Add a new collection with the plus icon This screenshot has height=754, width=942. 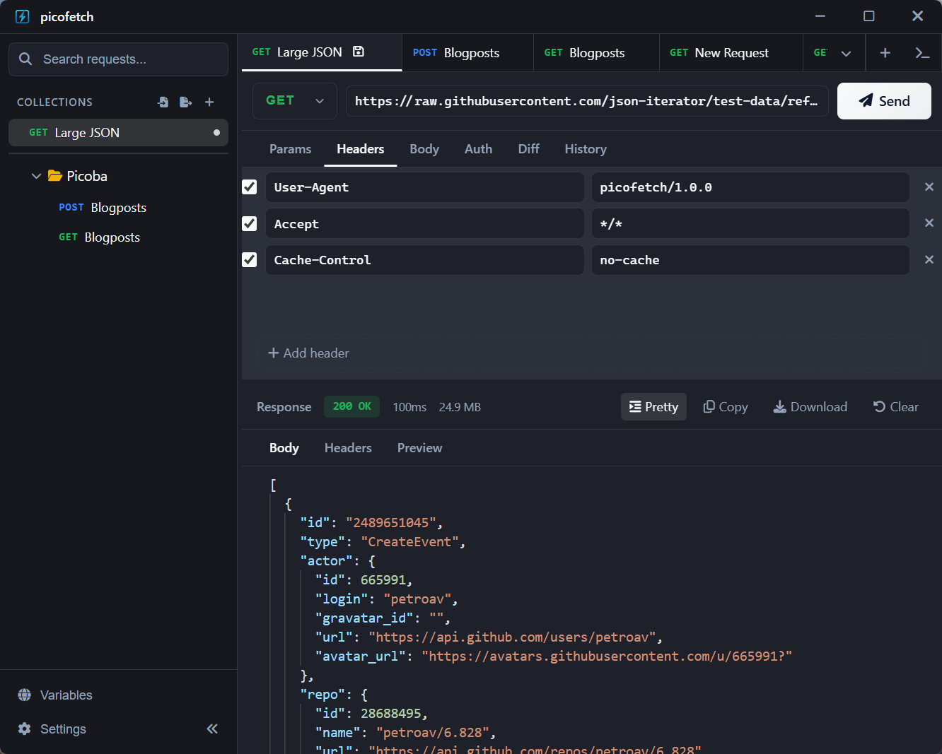click(209, 102)
